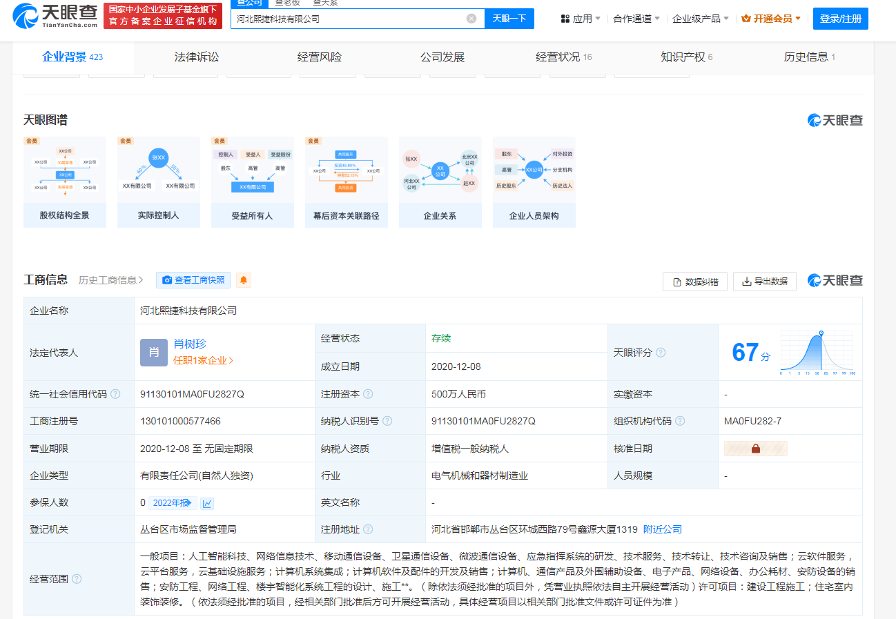
Task: Switch to the 知识产权 tab
Action: coord(687,57)
